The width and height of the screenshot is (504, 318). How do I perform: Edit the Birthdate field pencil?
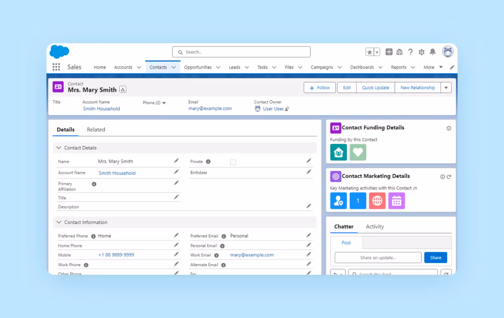(x=309, y=172)
